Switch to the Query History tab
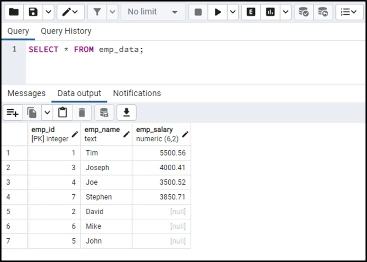 click(66, 31)
